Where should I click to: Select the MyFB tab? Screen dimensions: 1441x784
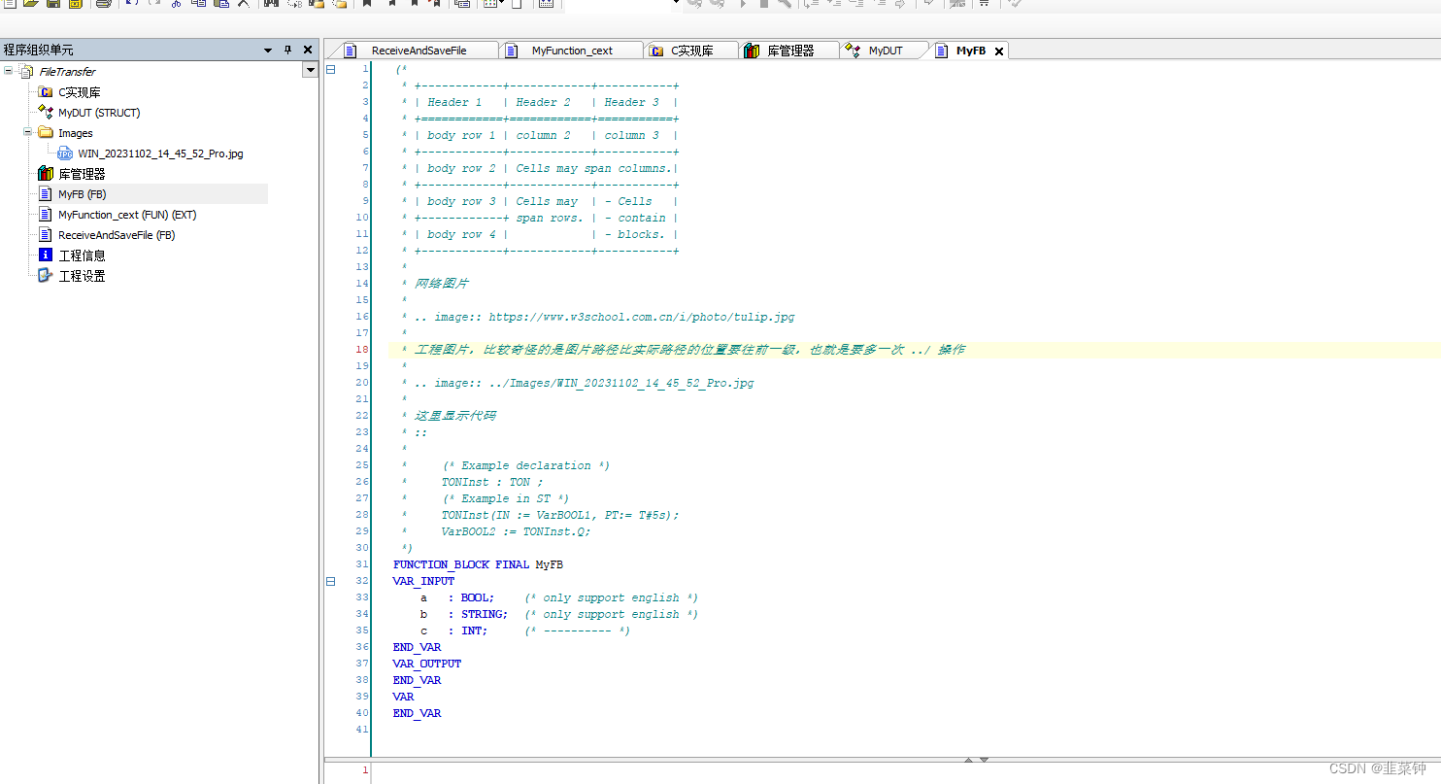click(971, 51)
